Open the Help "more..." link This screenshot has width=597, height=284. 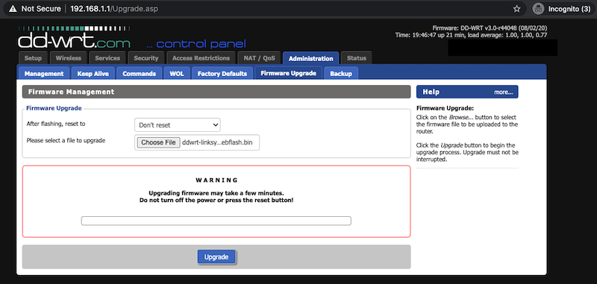point(503,92)
